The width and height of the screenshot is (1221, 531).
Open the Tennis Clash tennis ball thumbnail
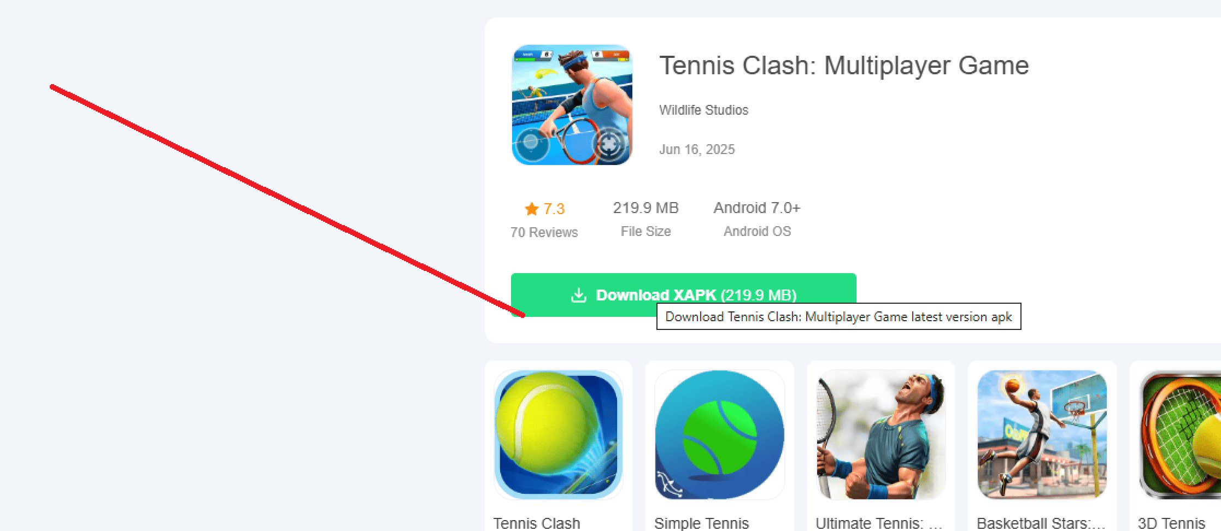[x=558, y=435]
